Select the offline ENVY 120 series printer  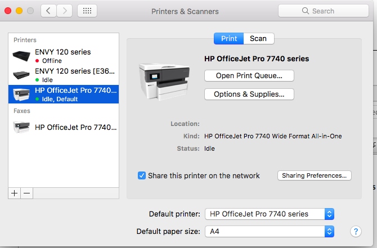[x=63, y=56]
